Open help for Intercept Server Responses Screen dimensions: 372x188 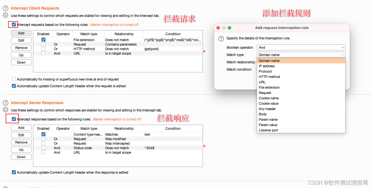(x=6, y=103)
